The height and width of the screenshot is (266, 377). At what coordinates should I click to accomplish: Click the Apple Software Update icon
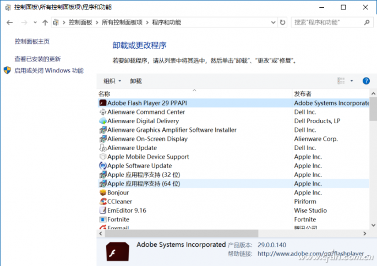click(103, 165)
